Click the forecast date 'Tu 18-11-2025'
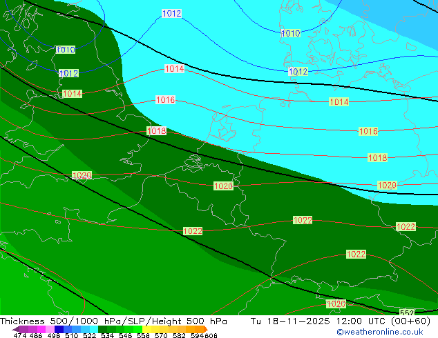 tap(290, 321)
